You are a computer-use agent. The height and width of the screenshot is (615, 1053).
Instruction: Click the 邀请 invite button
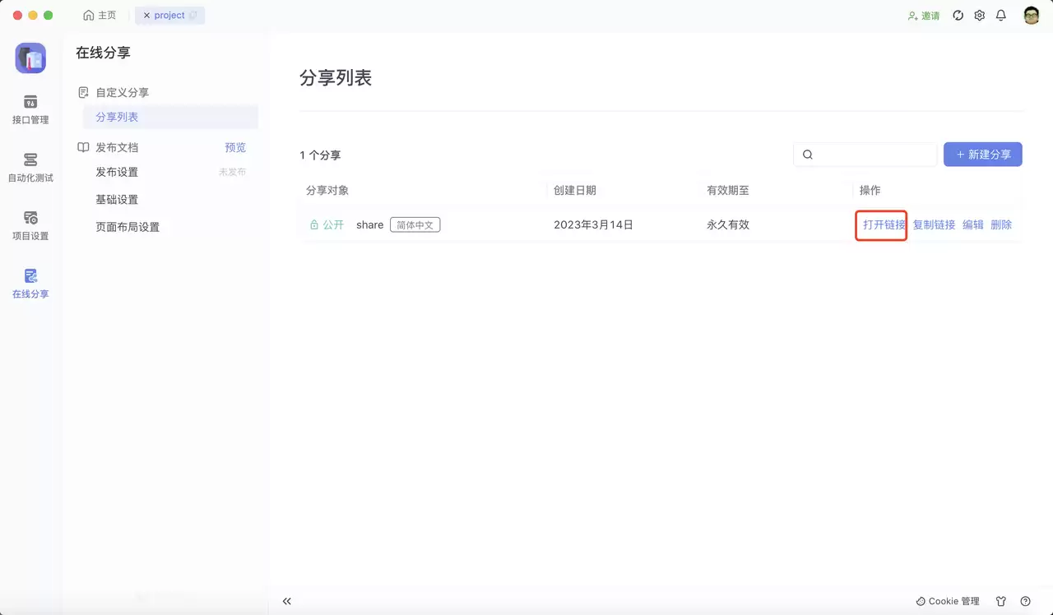[924, 16]
